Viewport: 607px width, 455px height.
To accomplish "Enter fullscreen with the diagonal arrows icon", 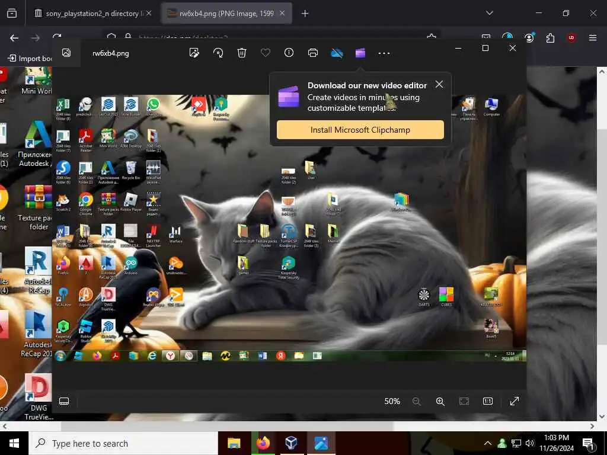I will point(515,401).
